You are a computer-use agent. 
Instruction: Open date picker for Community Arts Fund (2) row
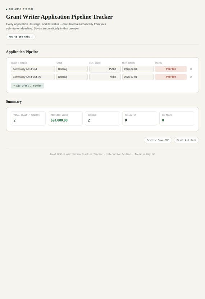point(138,77)
